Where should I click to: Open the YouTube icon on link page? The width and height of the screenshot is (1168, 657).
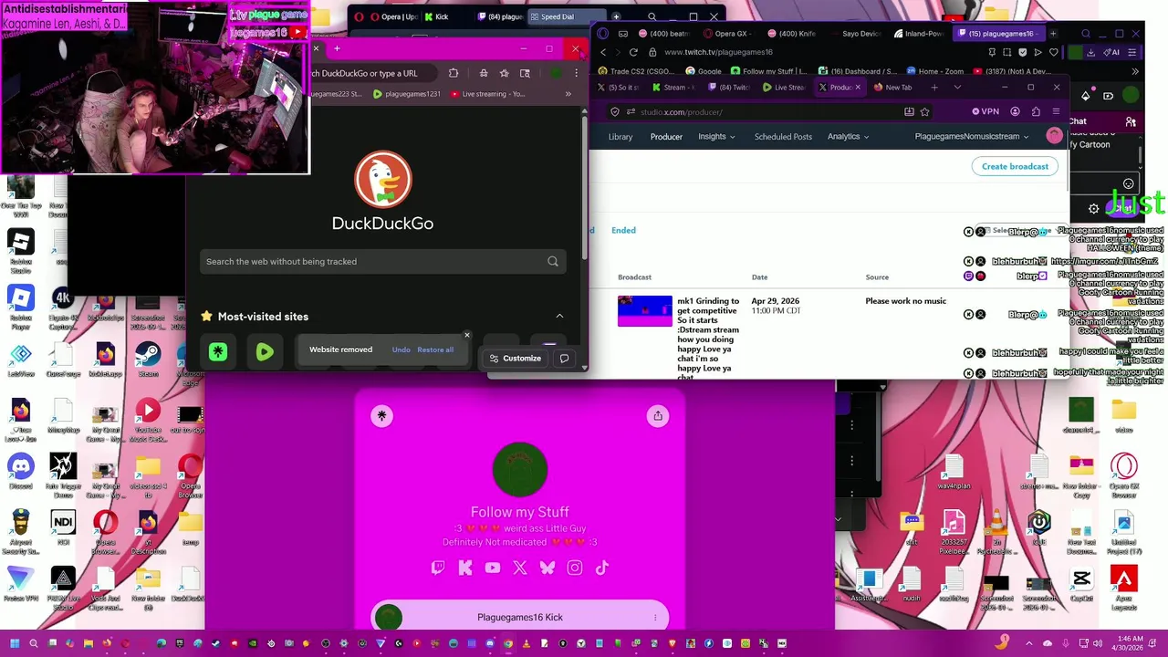pos(493,568)
